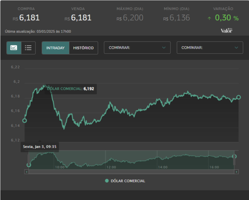Switch to chart view icon
This screenshot has width=249, height=200.
[14, 48]
